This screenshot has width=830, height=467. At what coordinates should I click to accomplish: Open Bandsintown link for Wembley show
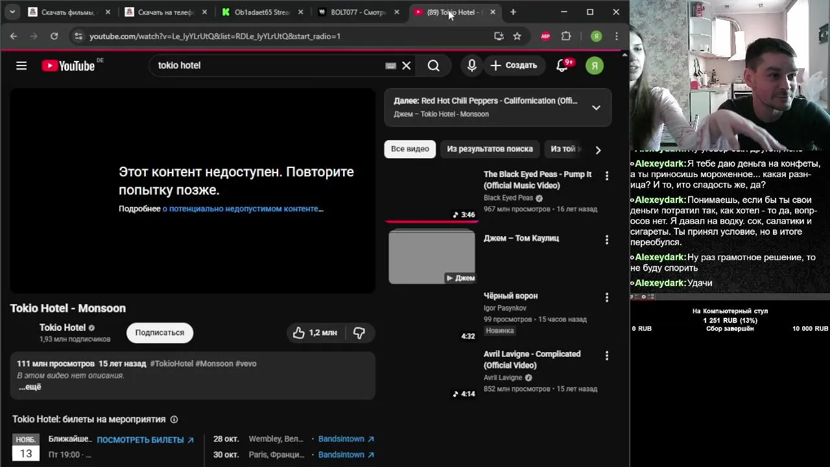tap(346, 439)
